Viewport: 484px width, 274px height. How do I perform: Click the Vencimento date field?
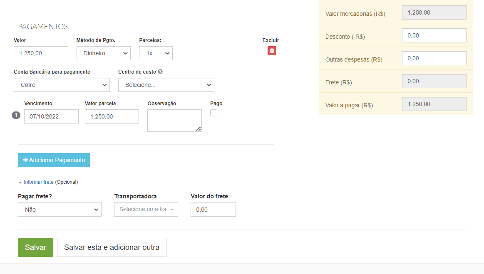point(51,116)
